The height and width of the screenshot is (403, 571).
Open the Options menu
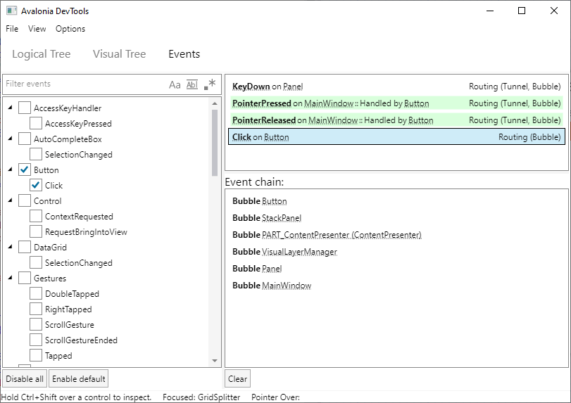70,29
